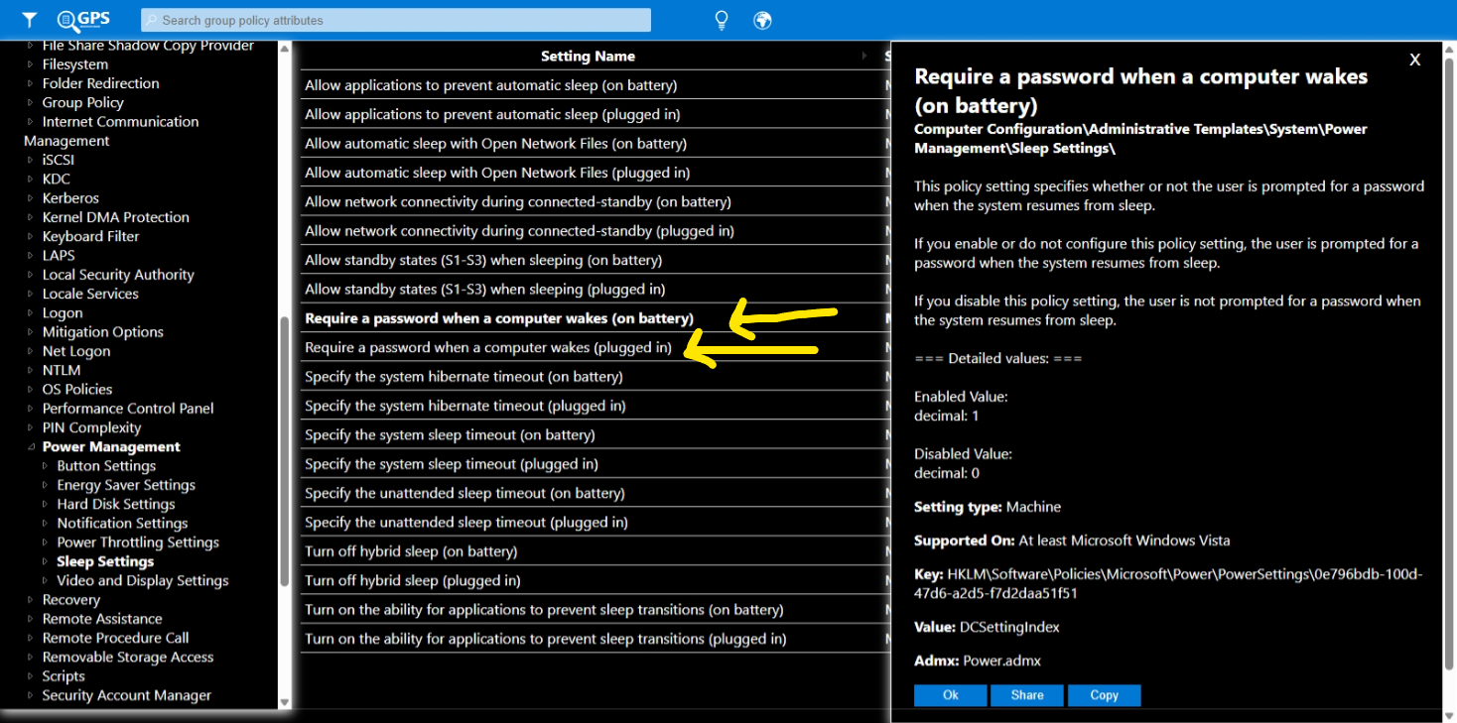1457x723 pixels.
Task: Expand the Remote Assistance node arrow
Action: pos(30,619)
